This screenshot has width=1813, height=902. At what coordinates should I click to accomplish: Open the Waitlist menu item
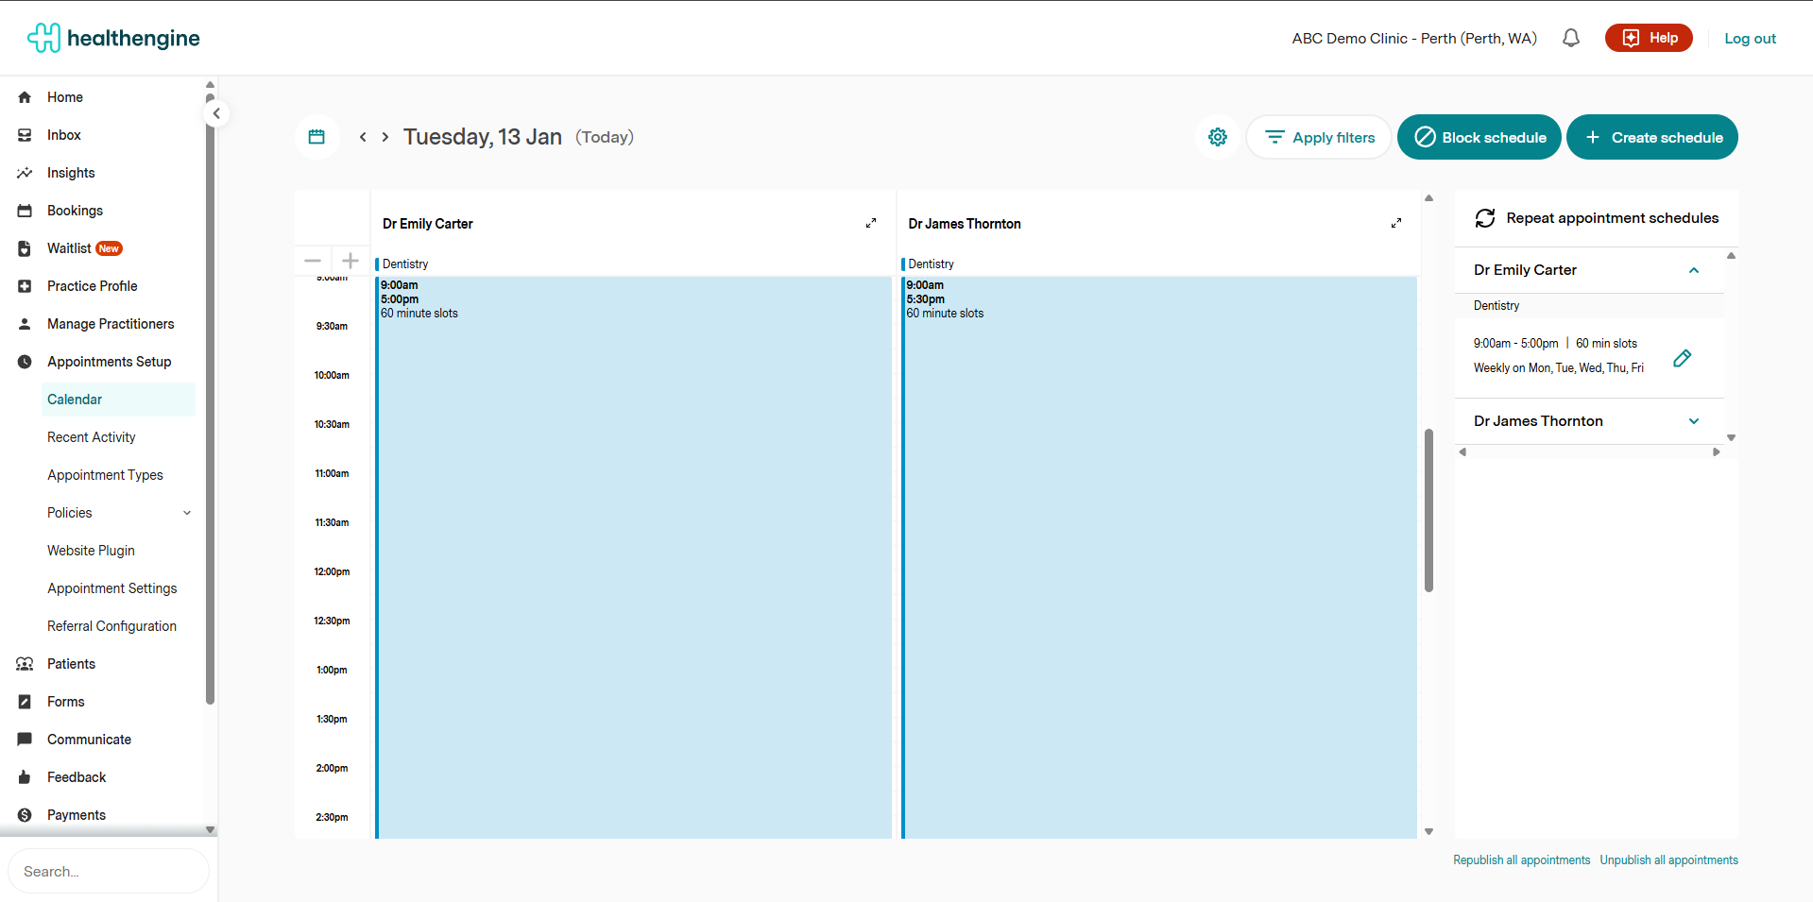(x=69, y=248)
